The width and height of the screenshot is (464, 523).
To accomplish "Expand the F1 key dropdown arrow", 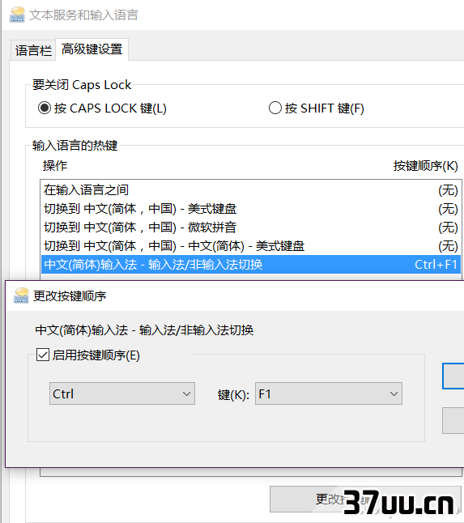I will [394, 394].
